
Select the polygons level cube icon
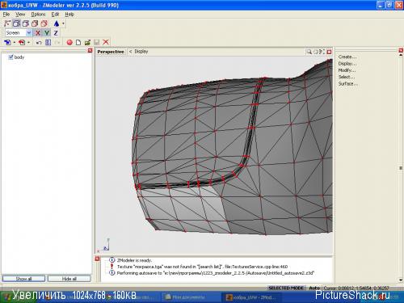(x=26, y=23)
